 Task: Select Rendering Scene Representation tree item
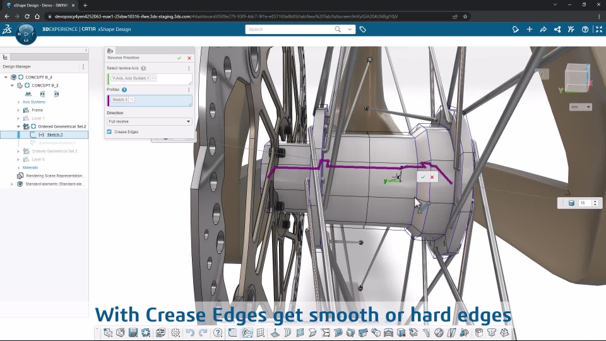pyautogui.click(x=55, y=176)
